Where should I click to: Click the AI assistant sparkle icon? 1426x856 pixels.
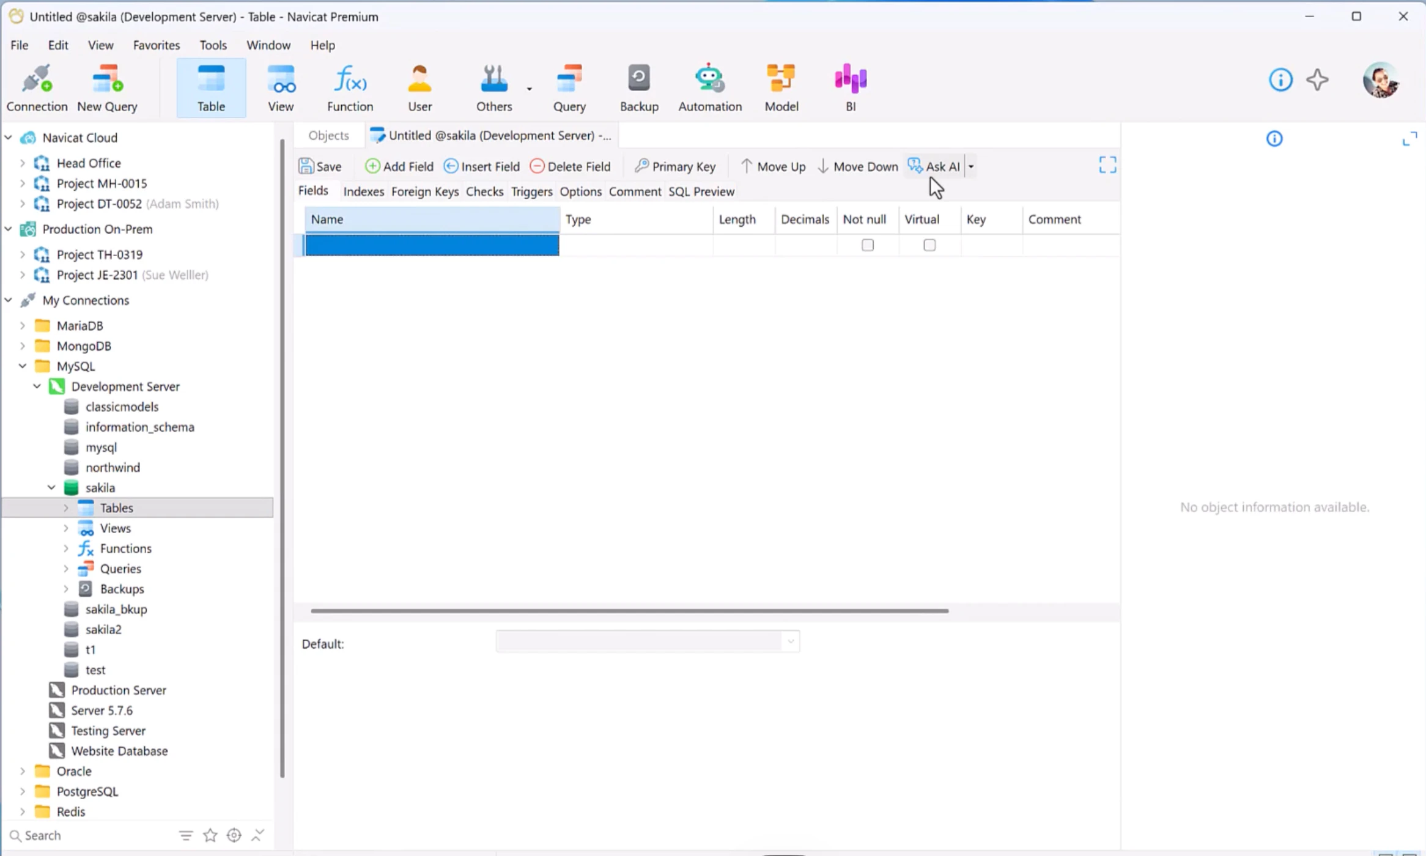point(1317,79)
